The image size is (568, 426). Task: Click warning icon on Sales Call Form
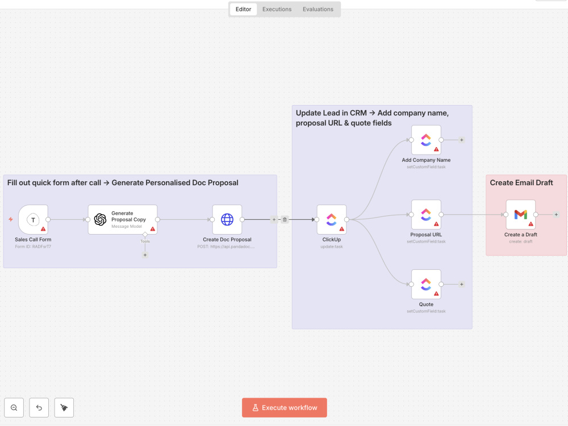coord(43,229)
